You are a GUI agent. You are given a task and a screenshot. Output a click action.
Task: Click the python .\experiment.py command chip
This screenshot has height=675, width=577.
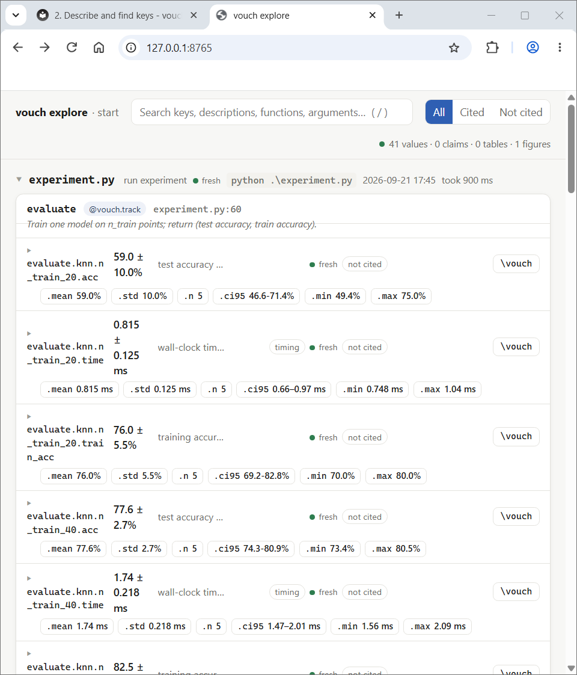tap(292, 180)
